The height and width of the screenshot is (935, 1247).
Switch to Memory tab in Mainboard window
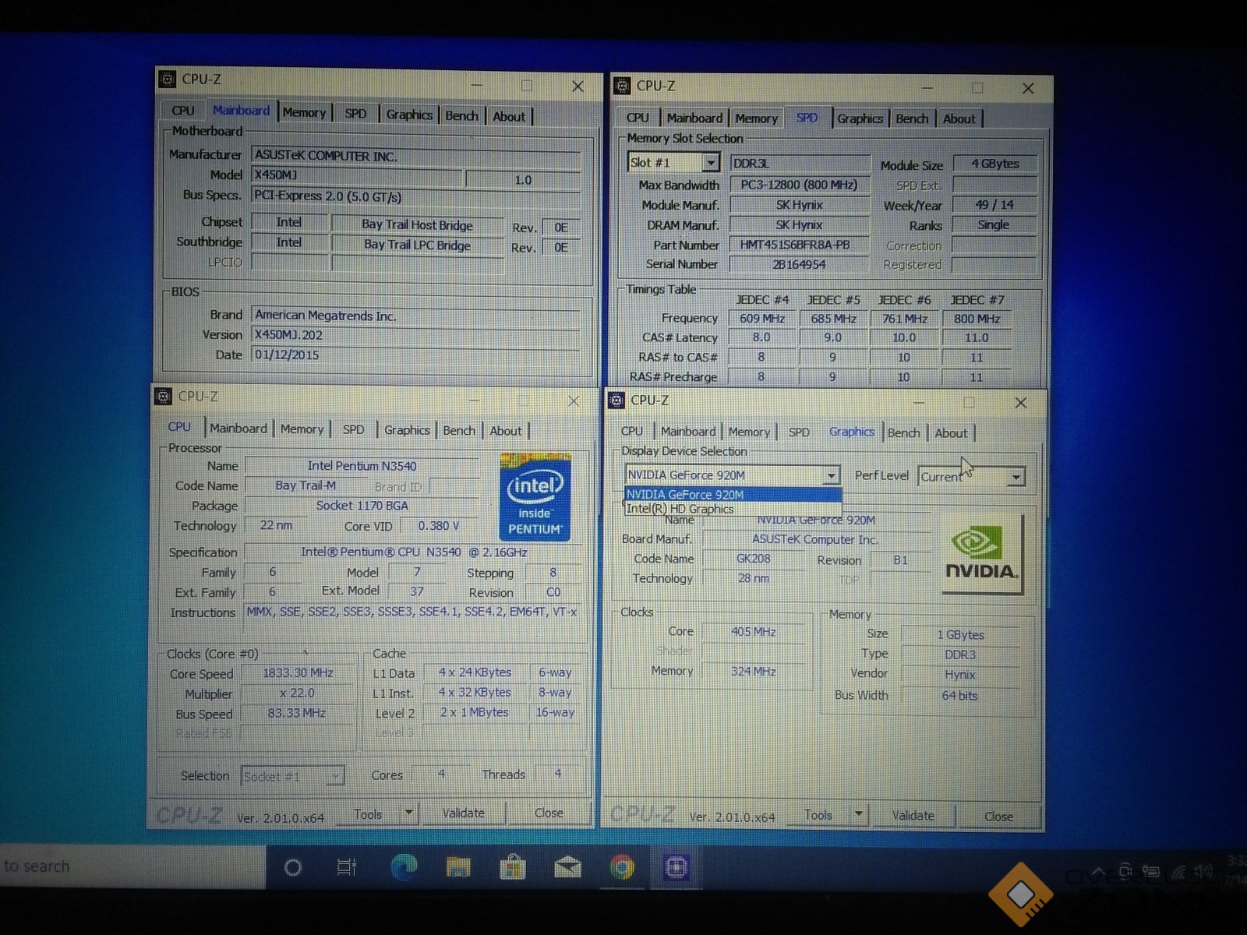click(x=304, y=112)
